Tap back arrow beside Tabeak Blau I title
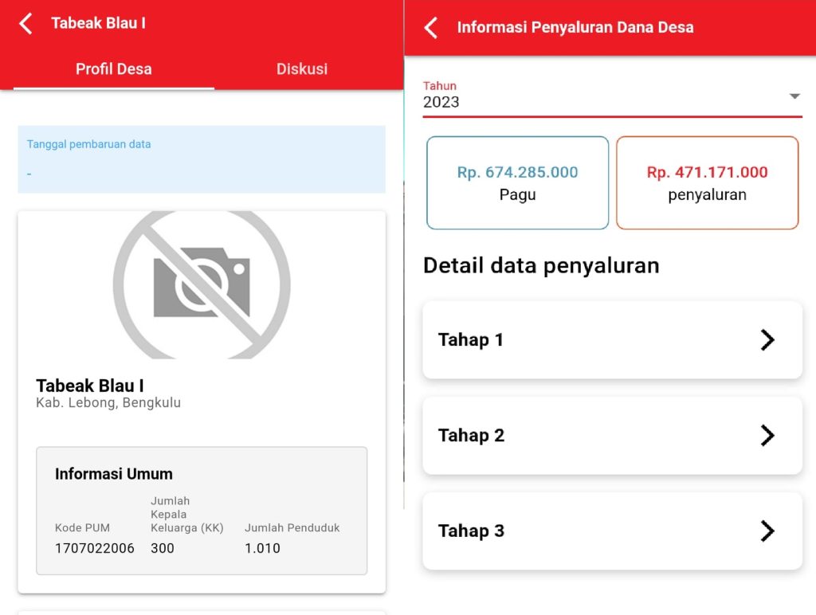Image resolution: width=816 pixels, height=615 pixels. coord(26,23)
